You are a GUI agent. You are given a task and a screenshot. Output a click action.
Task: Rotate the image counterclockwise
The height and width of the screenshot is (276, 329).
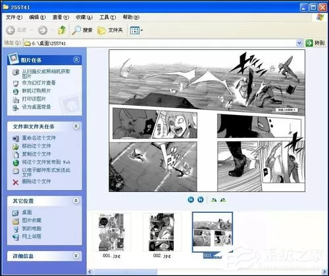click(x=223, y=200)
